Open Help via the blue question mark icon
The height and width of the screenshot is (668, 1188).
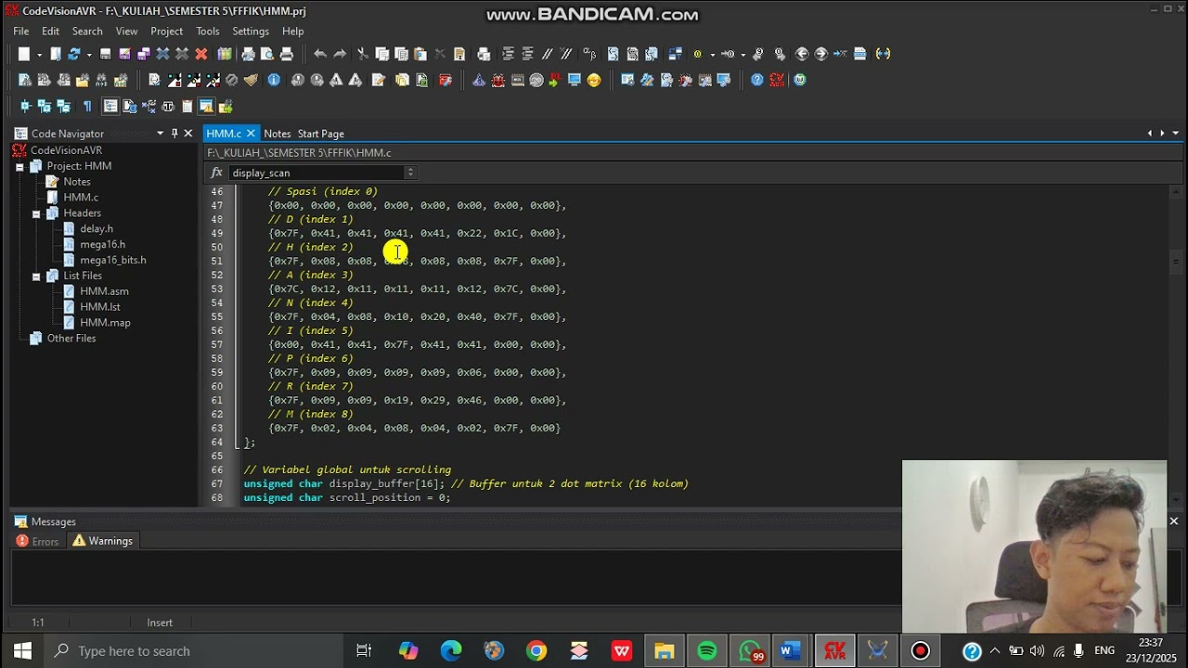pos(756,80)
